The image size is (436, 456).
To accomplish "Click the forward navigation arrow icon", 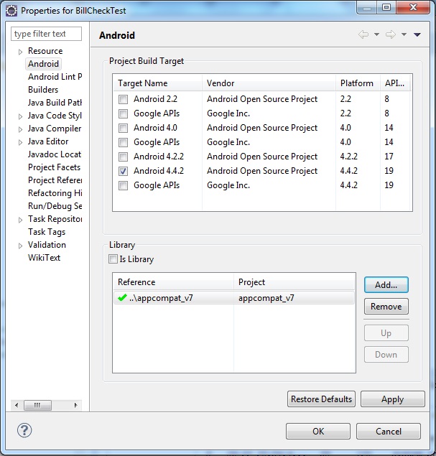I will point(391,34).
